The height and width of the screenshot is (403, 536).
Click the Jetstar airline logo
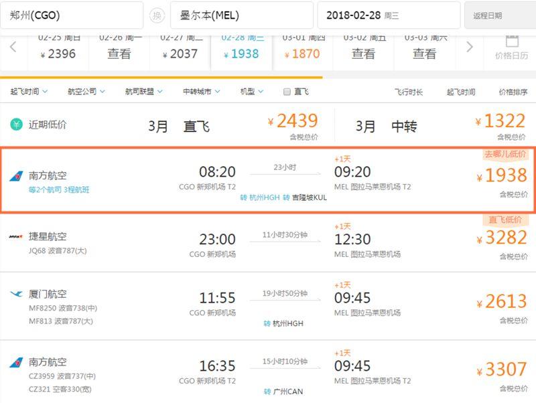pos(15,236)
